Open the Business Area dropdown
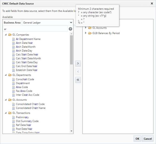This screenshot has width=156, height=144. pyautogui.click(x=48, y=23)
